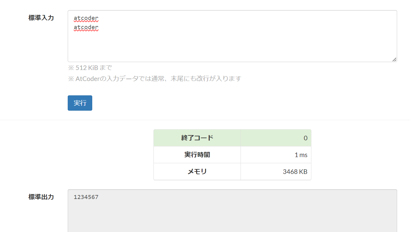
Task: Click the 標準出力 output area
Action: click(x=214, y=211)
